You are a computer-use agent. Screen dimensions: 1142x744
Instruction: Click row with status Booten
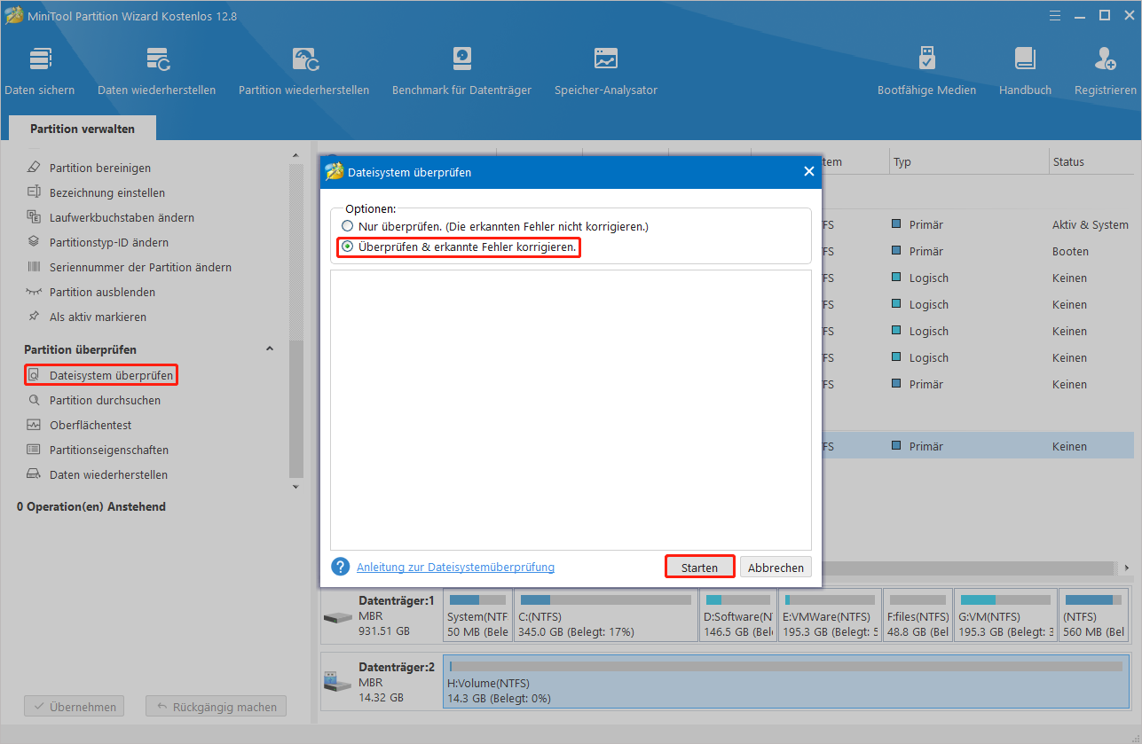[978, 252]
